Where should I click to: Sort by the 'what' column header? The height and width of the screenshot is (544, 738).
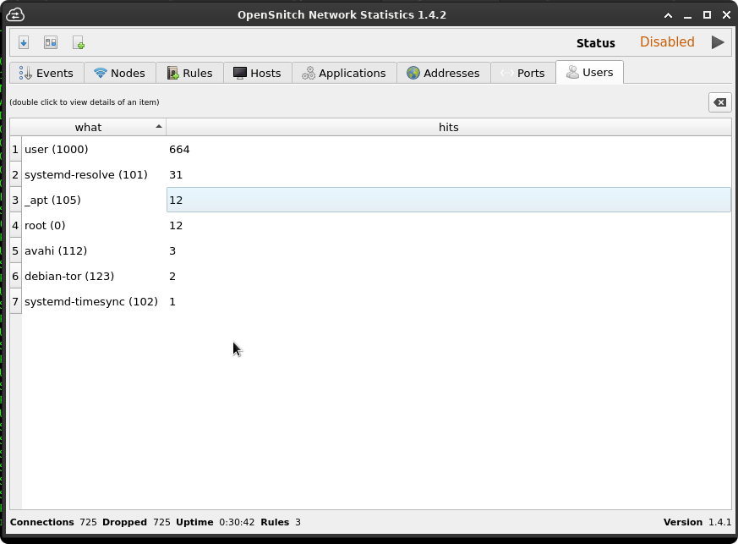click(88, 127)
